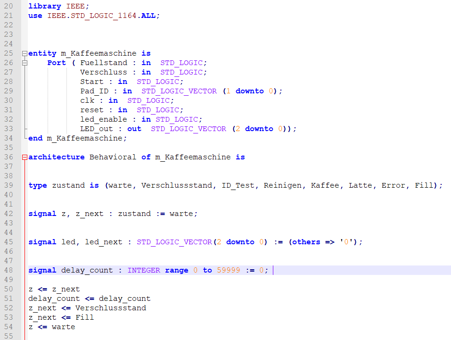This screenshot has width=451, height=340.
Task: Click 'Reinigen' in the zustand type list
Action: (x=283, y=186)
